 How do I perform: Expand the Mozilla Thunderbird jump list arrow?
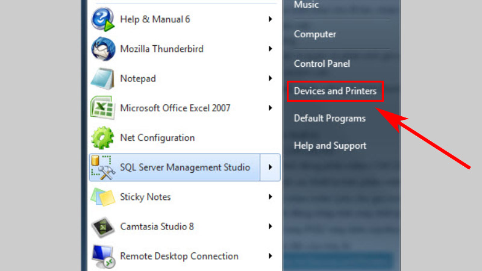[271, 49]
